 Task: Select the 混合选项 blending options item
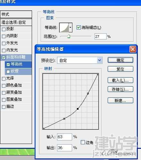16,22
